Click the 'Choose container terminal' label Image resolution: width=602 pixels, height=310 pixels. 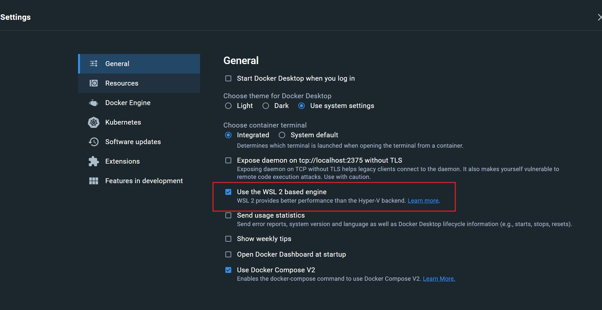pos(265,125)
